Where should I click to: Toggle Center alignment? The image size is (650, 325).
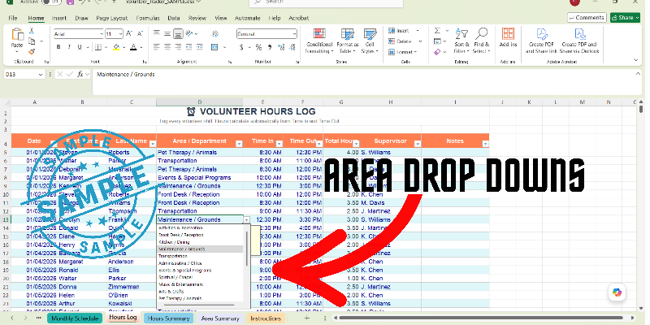[x=167, y=47]
